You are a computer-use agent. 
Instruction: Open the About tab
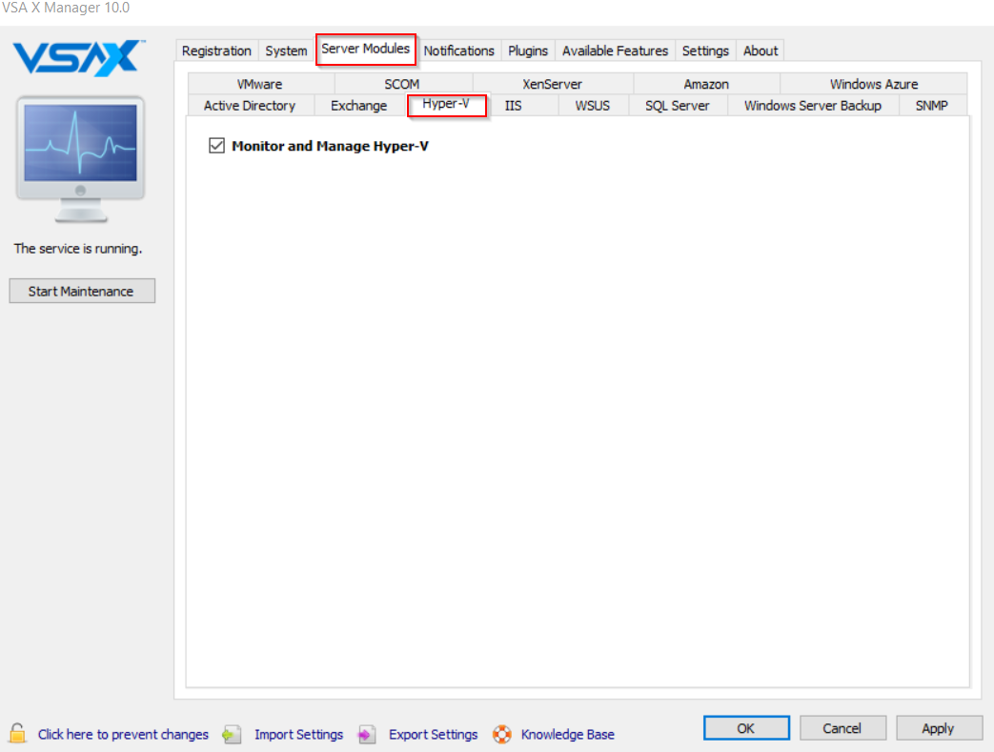point(761,51)
